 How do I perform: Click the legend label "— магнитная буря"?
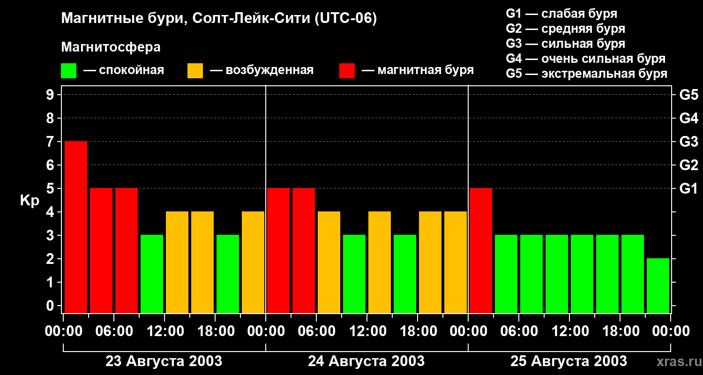pos(418,70)
